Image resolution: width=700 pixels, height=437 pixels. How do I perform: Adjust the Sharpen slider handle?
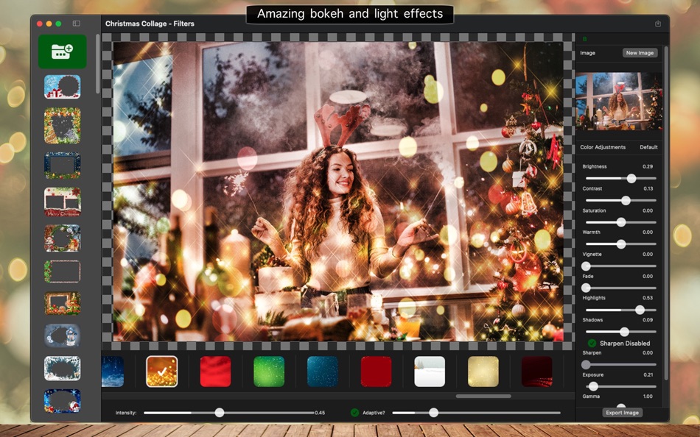(586, 365)
